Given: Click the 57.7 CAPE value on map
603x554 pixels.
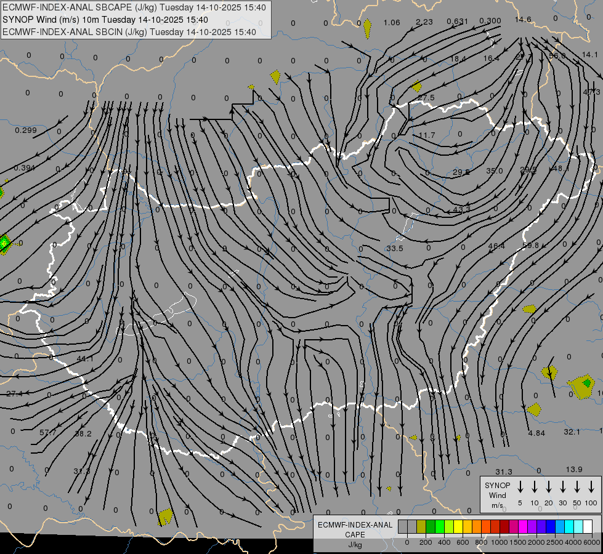Looking at the screenshot, I should click(48, 433).
